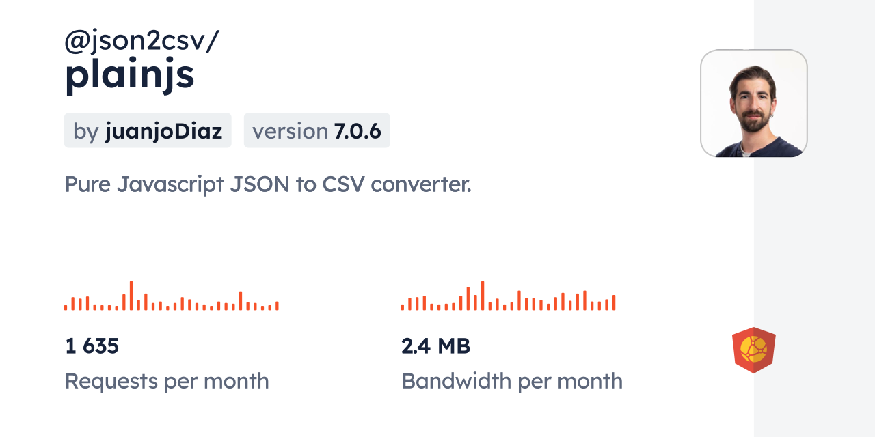Viewport: 875px width, 437px height.
Task: Pick the last bar of the requests chart
Action: pos(277,306)
